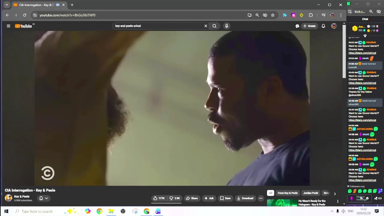This screenshot has width=384, height=216.
Task: Dislike the video with 2.9K
Action: pyautogui.click(x=174, y=198)
